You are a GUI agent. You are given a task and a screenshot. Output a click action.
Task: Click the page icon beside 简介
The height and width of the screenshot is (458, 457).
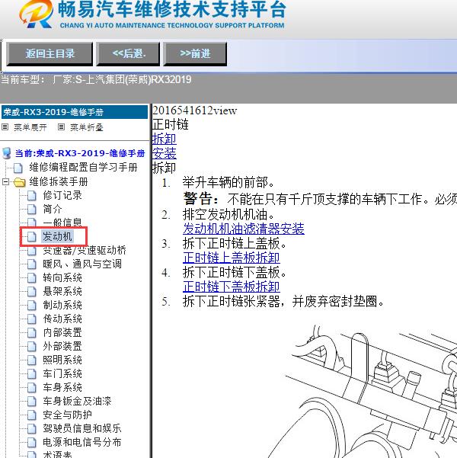click(x=32, y=209)
